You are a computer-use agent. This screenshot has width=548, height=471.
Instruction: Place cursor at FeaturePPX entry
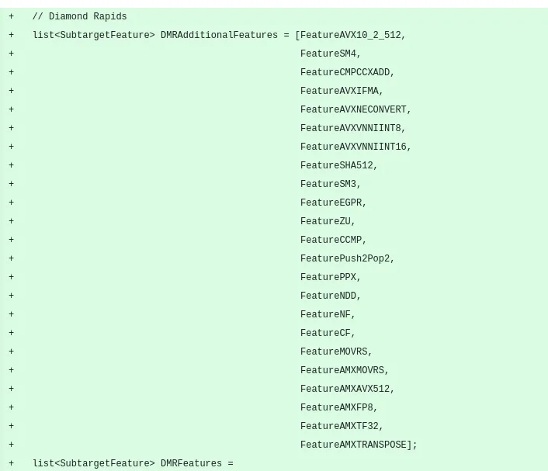pos(328,277)
